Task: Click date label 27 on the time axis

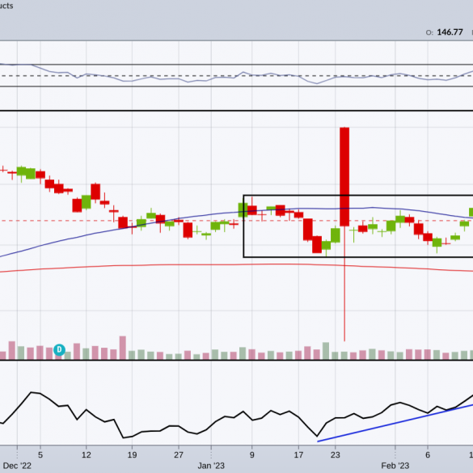Action: [179, 454]
